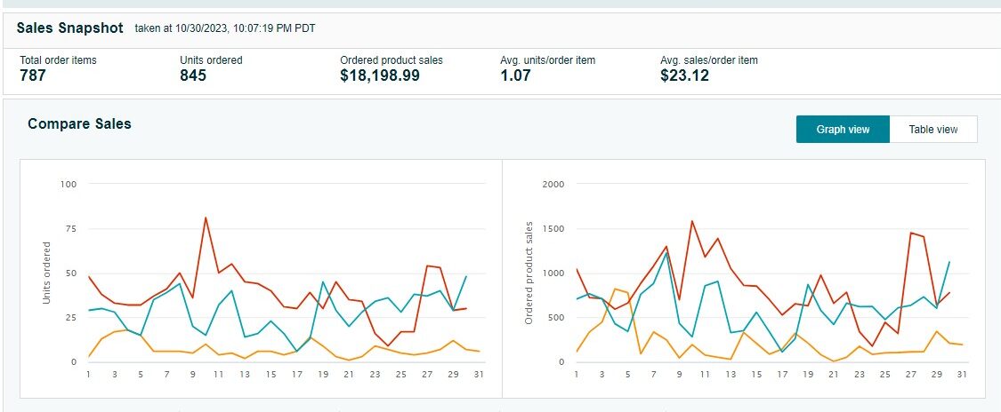Click orange line's first peak in sales chart

tap(616, 289)
